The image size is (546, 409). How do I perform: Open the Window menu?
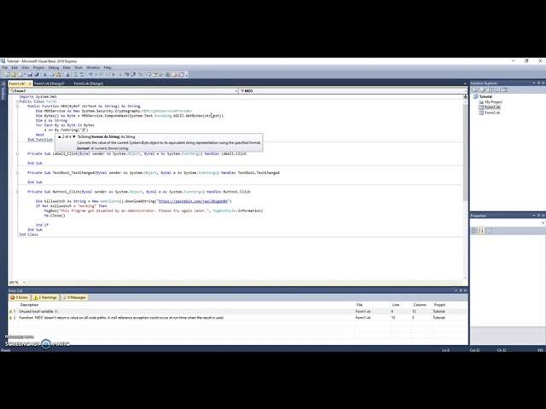pos(93,67)
